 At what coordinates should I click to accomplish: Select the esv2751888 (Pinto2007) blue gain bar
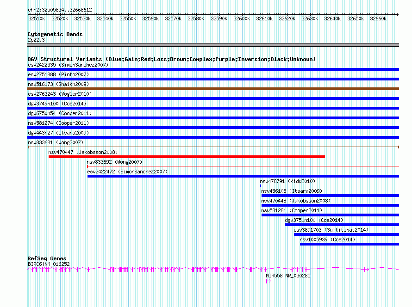click(213, 79)
